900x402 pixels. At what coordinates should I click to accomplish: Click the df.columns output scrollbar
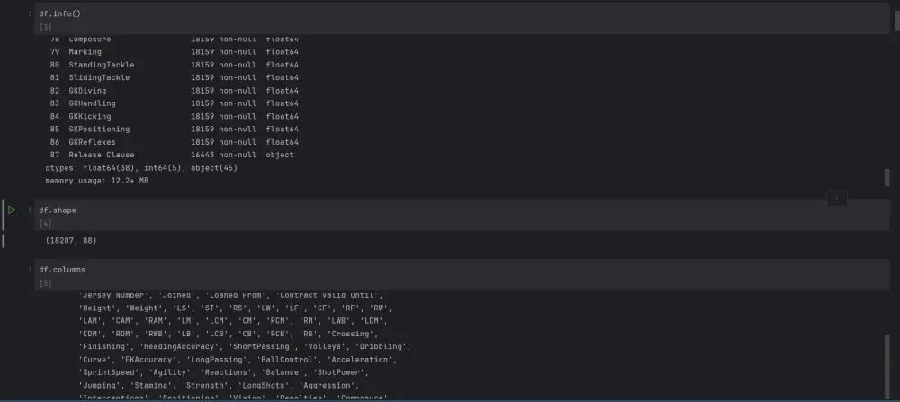887,365
